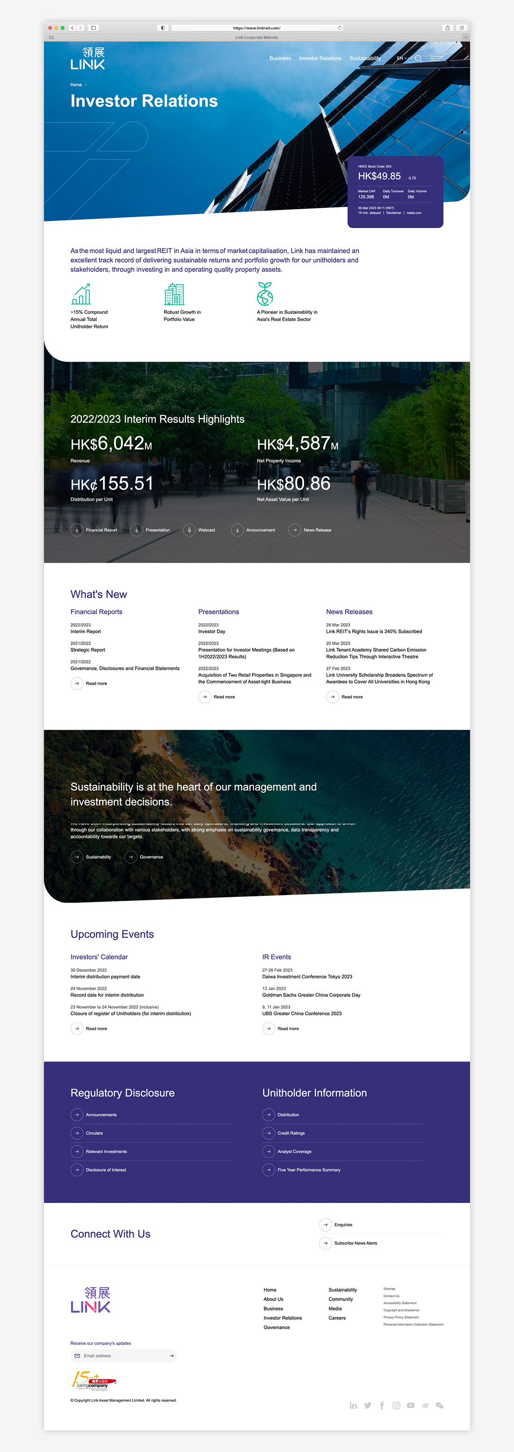Toggle the browser sidebar button
Viewport: 514px width, 1452px height.
point(93,28)
